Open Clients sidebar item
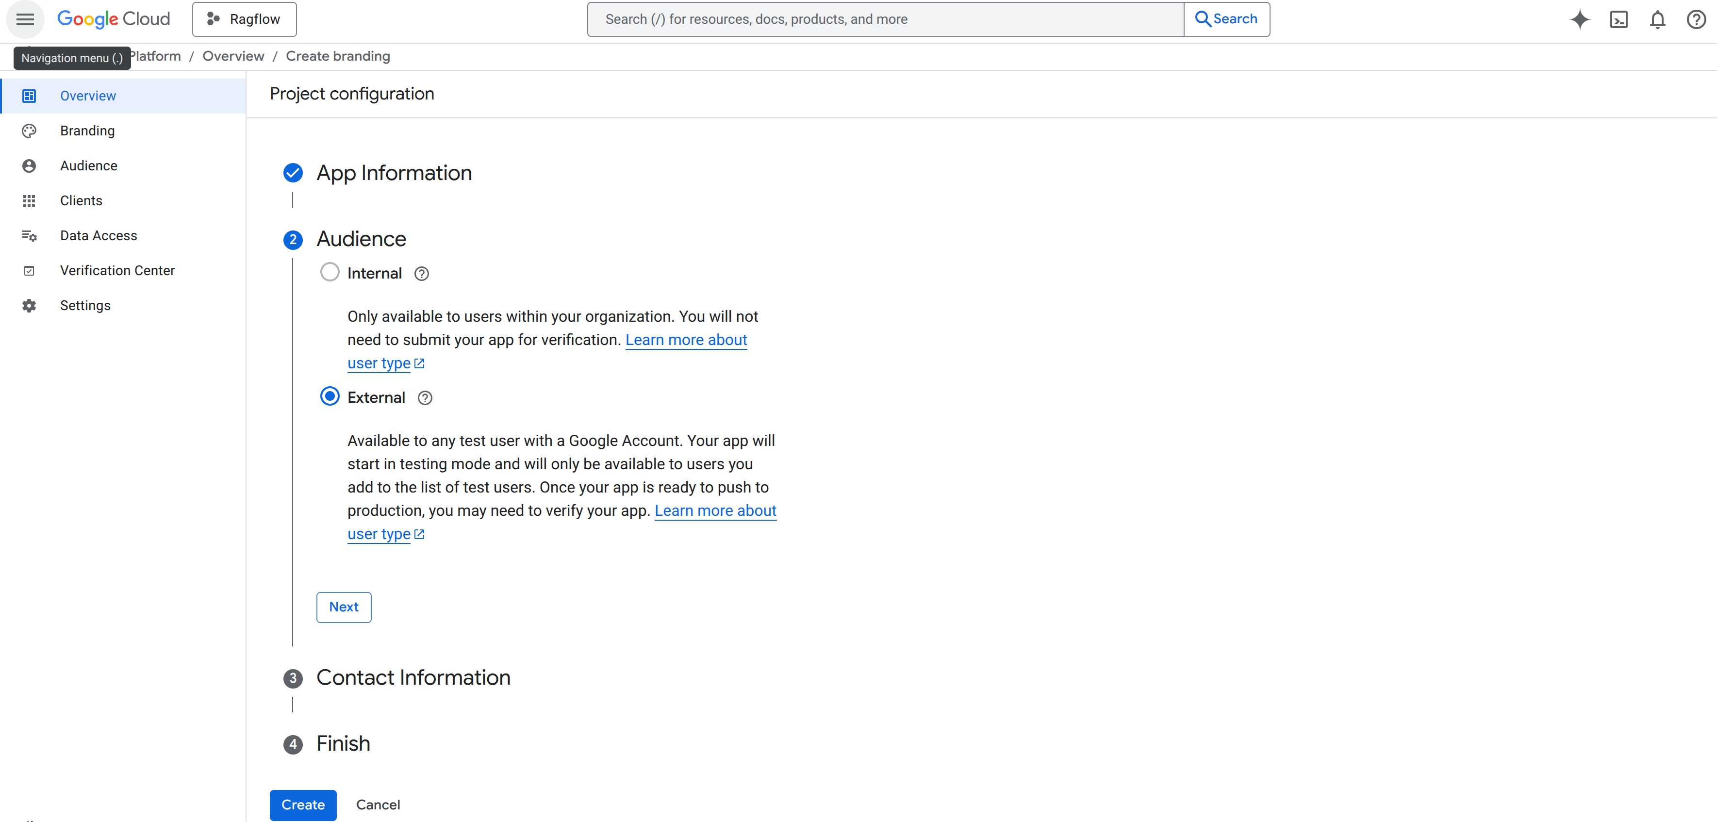Screen dimensions: 1717x822 [123, 201]
